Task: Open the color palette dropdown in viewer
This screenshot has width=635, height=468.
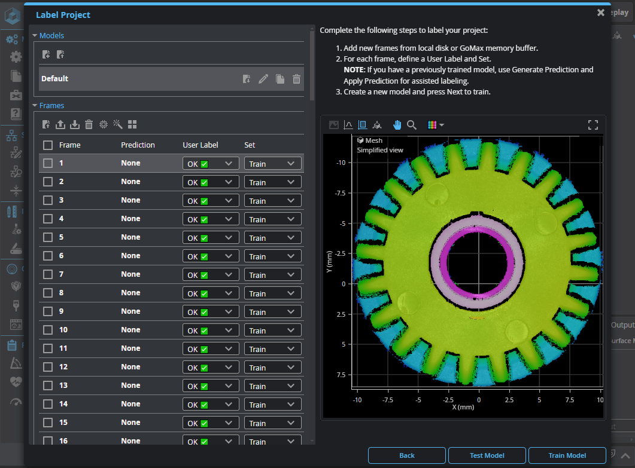Action: 435,125
